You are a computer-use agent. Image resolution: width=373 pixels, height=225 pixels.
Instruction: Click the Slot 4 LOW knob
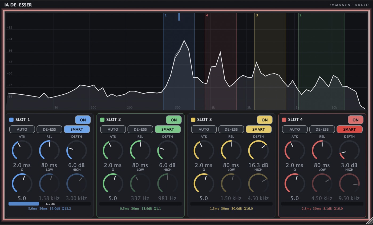(x=322, y=183)
